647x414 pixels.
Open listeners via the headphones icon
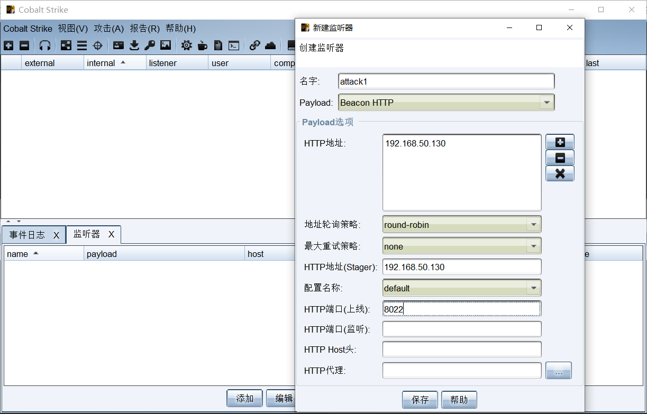click(x=45, y=45)
